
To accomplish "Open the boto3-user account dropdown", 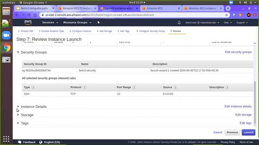I will point(202,23).
